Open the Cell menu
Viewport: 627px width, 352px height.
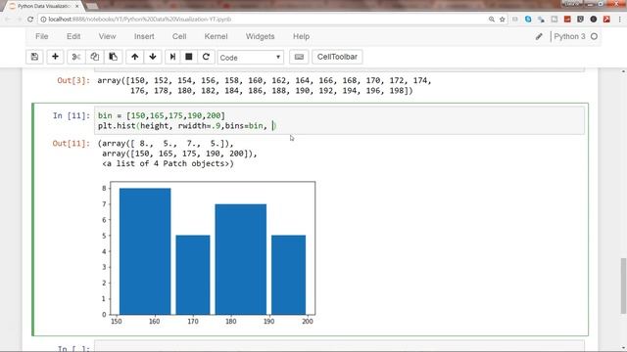click(x=179, y=36)
